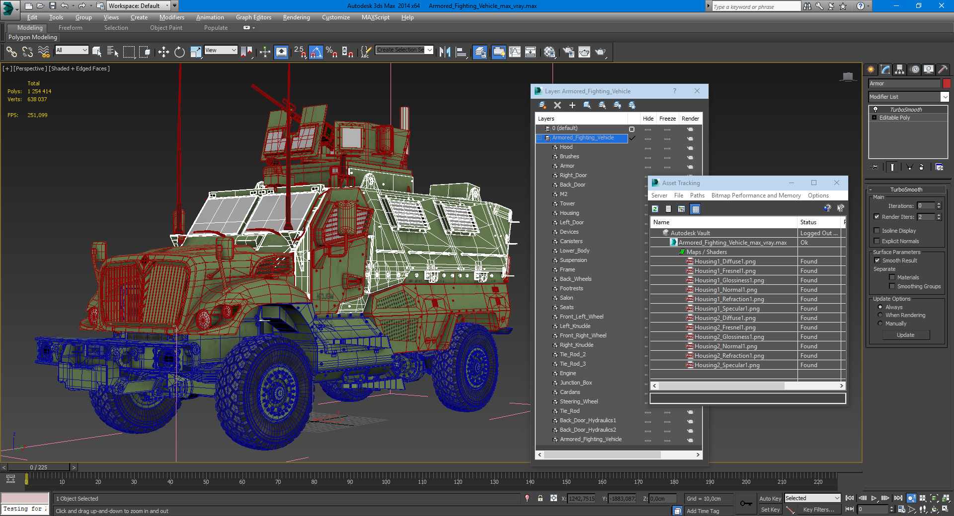The image size is (954, 516).
Task: Open the selection filter All dropdown
Action: (x=72, y=50)
